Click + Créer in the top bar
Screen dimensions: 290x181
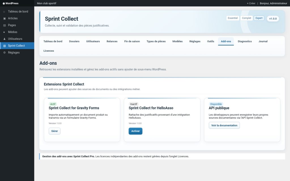(x=251, y=3)
